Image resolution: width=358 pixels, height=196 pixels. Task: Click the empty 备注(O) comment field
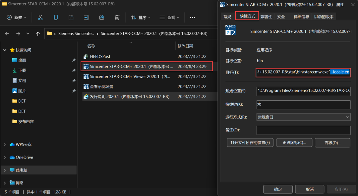tap(303, 130)
